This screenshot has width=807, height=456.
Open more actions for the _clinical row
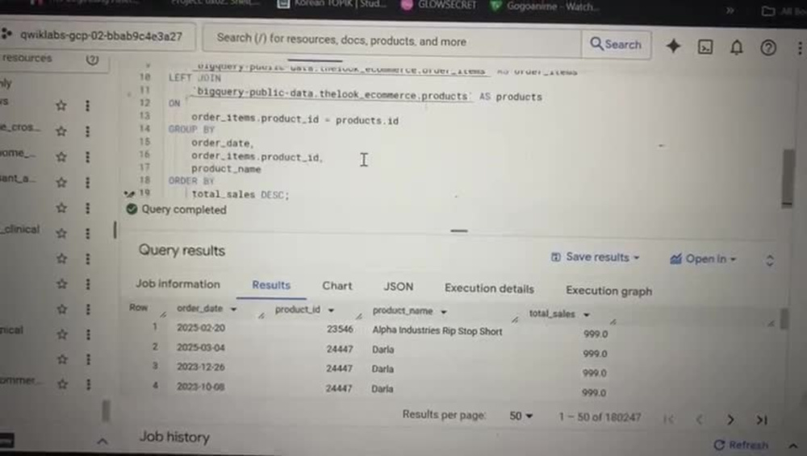click(x=87, y=234)
